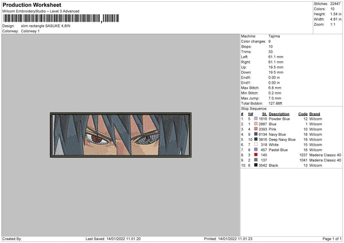
Task: Click the Stitches value 22447
Action: click(x=335, y=4)
